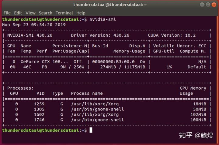
Task: Open the View menu
Action: (30, 13)
